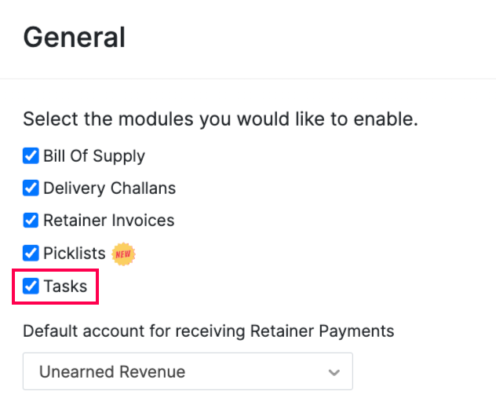Click the Tasks label text
Screen dimensions: 496x413
(x=65, y=286)
